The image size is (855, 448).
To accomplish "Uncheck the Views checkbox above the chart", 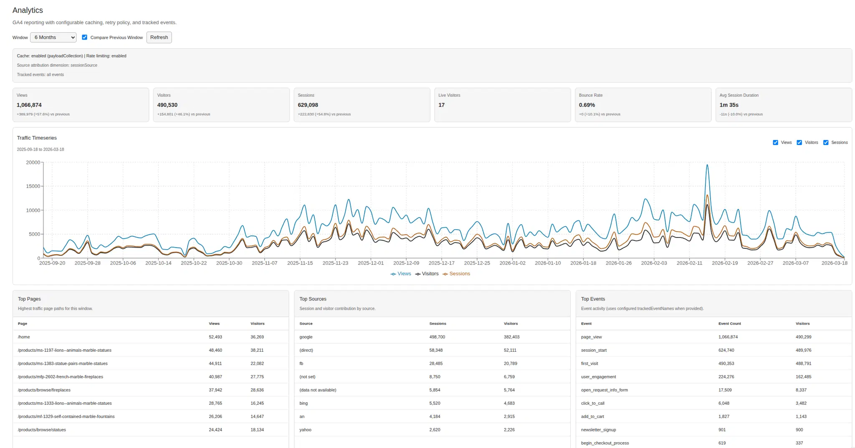I will 775,142.
